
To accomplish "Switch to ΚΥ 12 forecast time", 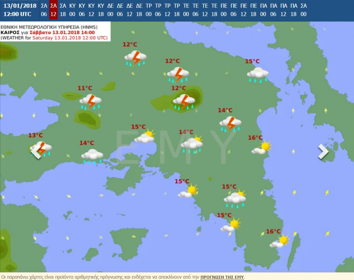I will tap(91, 10).
